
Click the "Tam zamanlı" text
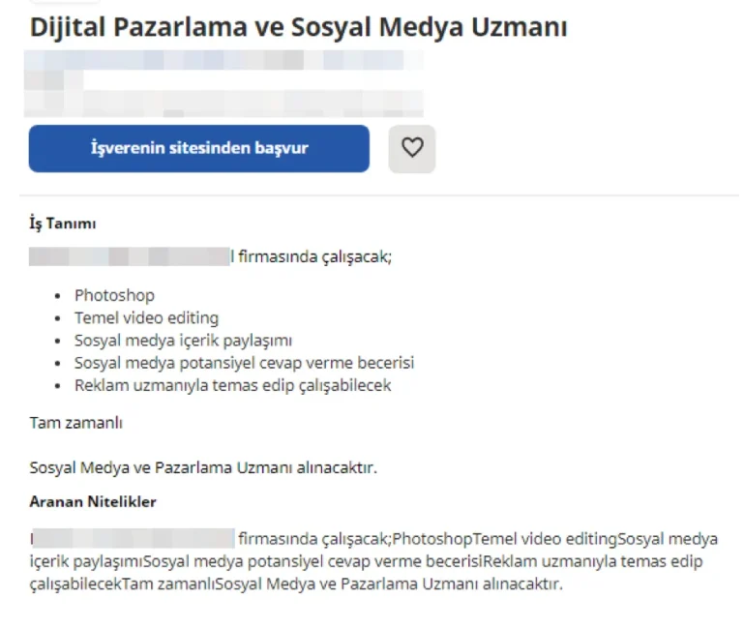click(75, 423)
